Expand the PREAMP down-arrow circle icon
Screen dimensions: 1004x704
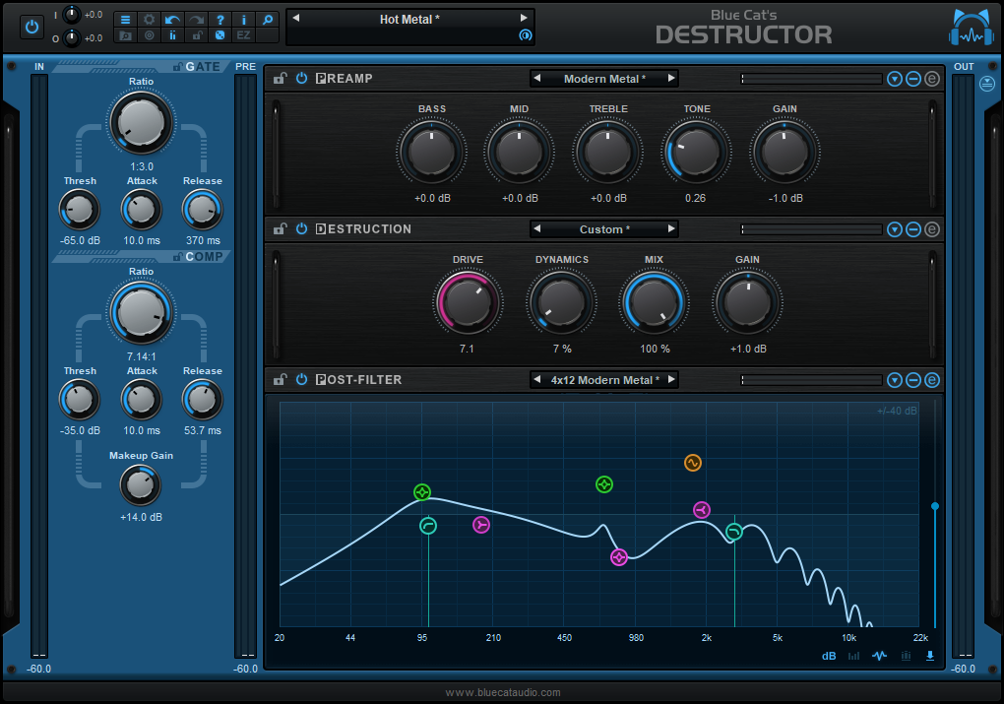(895, 79)
